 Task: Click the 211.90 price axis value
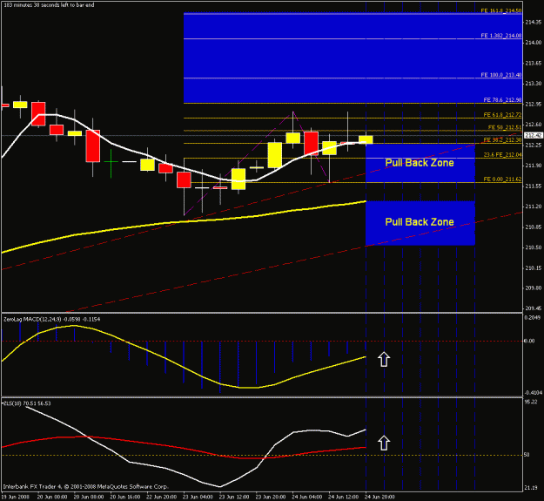click(x=534, y=166)
